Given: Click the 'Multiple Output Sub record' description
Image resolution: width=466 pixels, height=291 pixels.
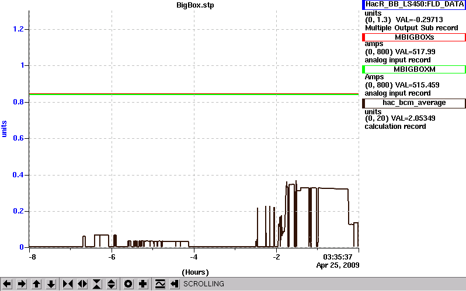Looking at the screenshot, I should 411,28.
